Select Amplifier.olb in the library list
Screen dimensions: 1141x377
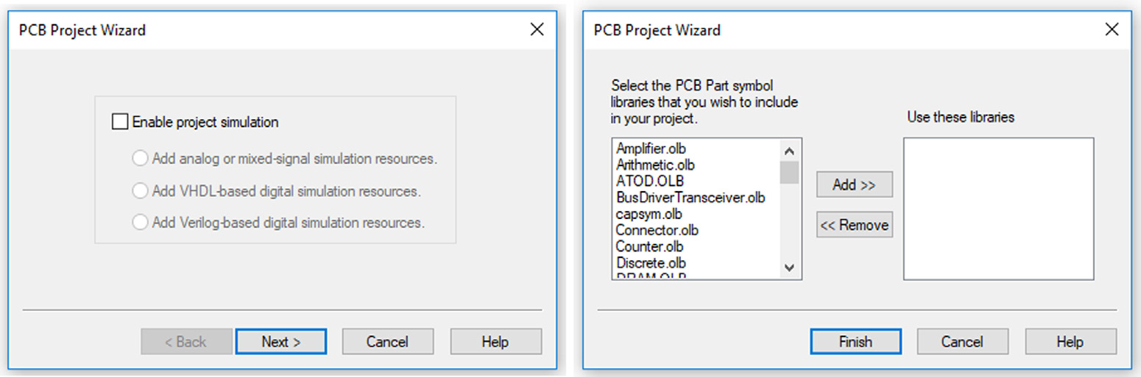pyautogui.click(x=651, y=149)
